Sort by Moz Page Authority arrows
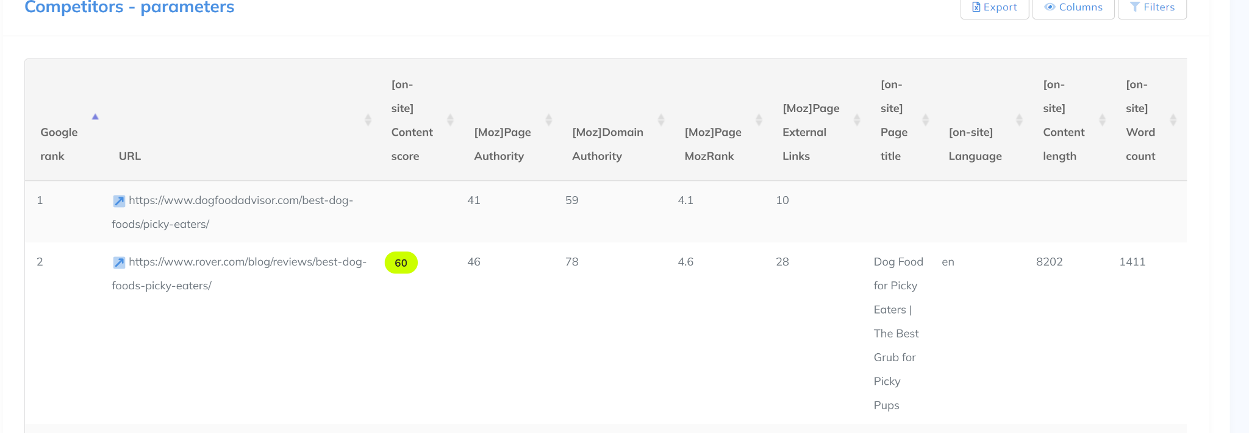The height and width of the screenshot is (433, 1249). (x=548, y=120)
